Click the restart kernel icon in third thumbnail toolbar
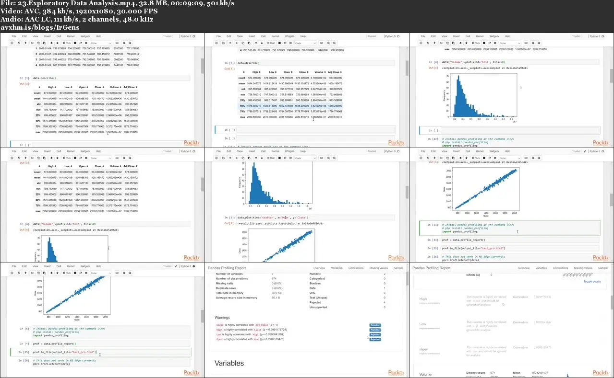614x378 pixels. (x=490, y=43)
